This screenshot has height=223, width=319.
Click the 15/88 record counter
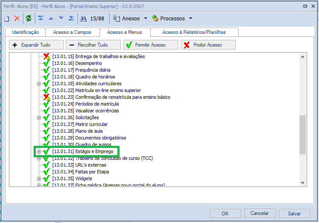click(97, 19)
